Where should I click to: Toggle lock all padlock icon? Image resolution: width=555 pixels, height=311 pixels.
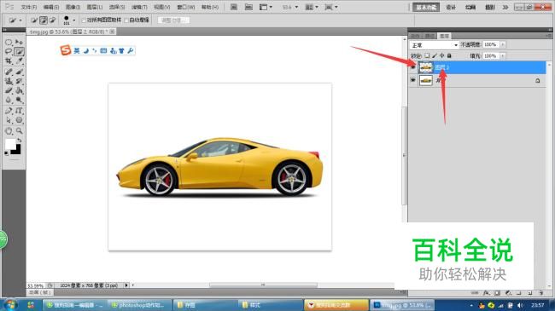tap(449, 55)
